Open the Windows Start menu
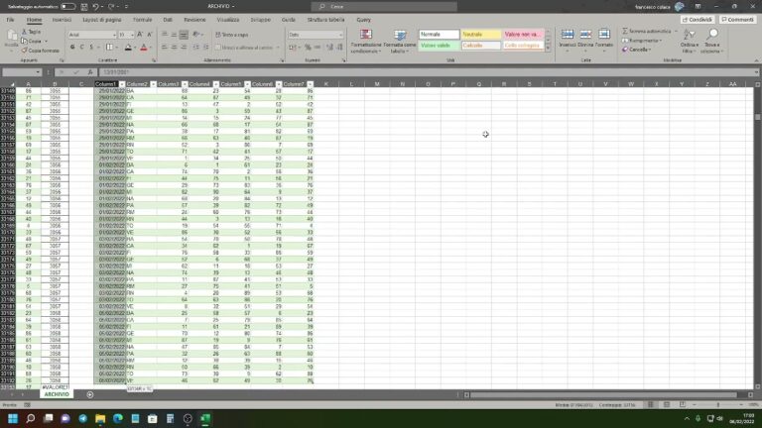 [x=13, y=418]
